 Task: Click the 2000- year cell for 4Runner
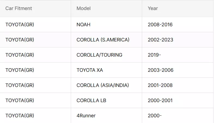[178, 116]
